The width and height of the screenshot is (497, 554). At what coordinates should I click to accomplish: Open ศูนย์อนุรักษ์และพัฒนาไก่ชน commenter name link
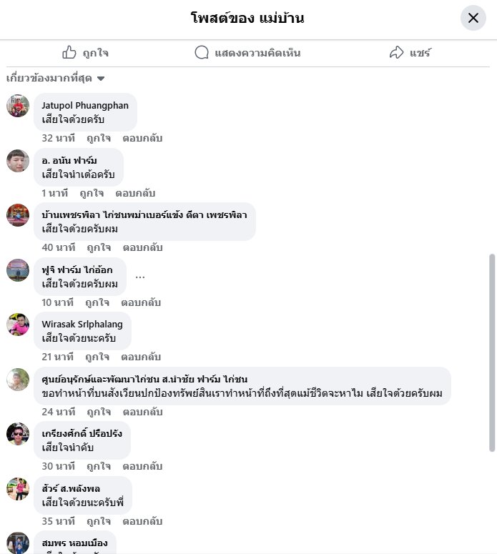point(144,379)
